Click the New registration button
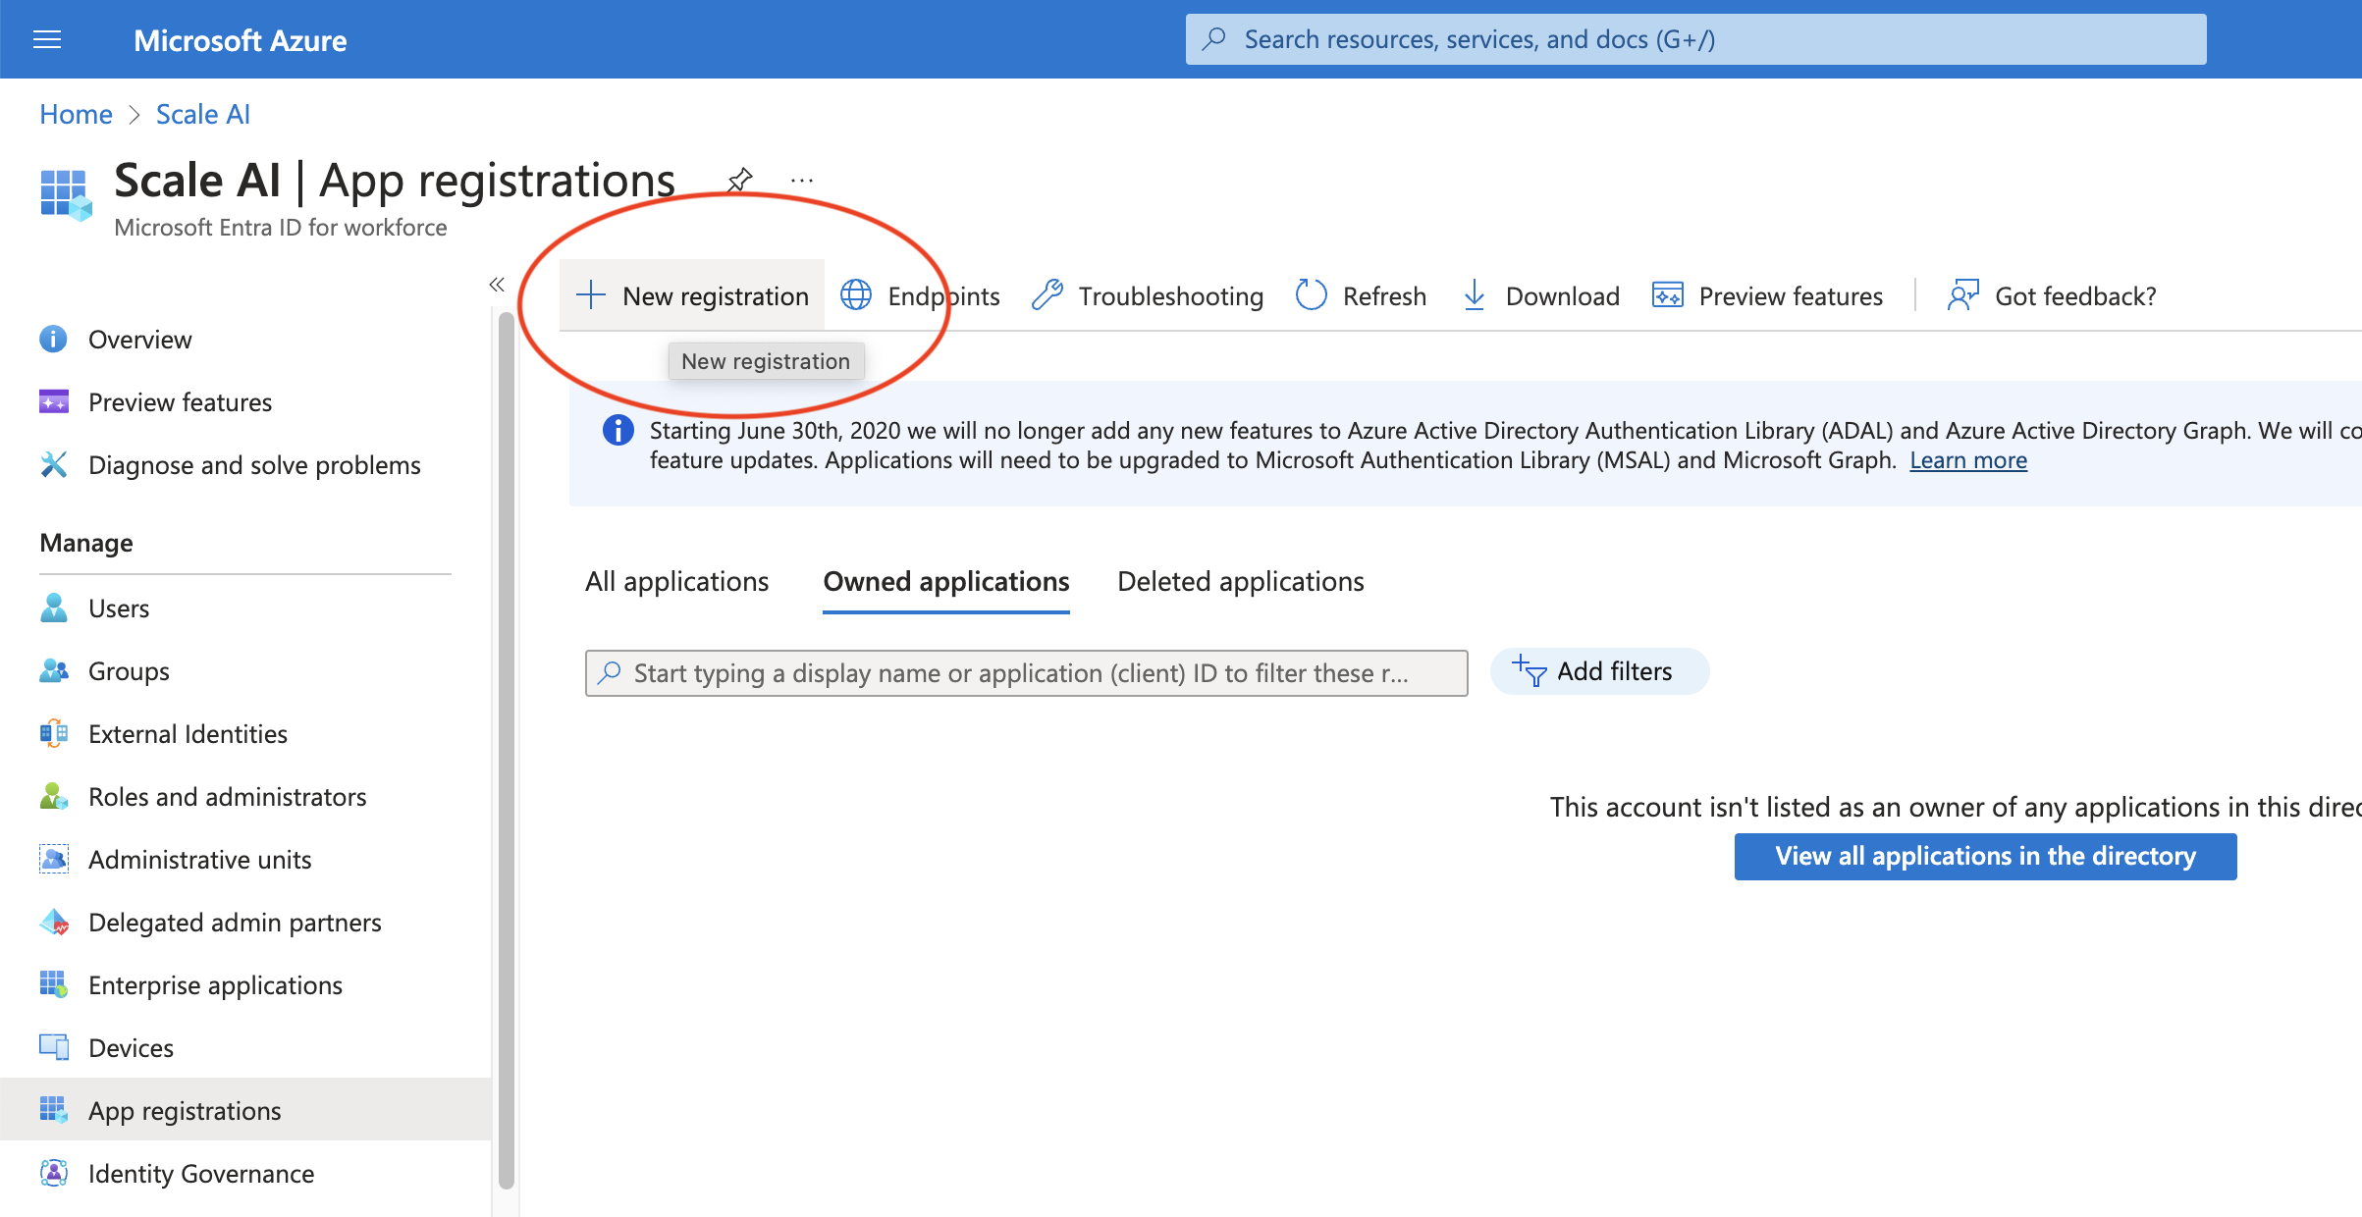Viewport: 2362px width, 1217px height. point(693,295)
